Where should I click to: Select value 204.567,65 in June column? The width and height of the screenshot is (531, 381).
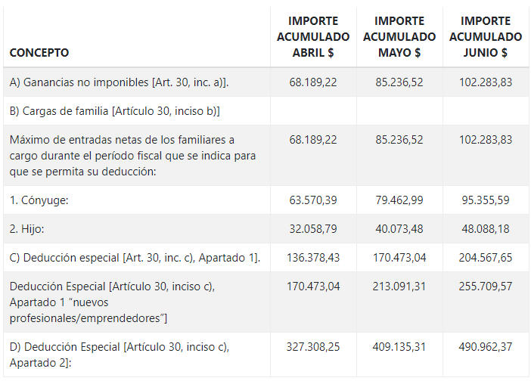pyautogui.click(x=486, y=258)
